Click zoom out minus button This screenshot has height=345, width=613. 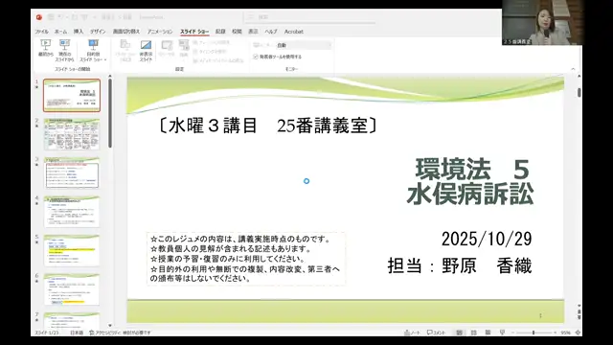pos(512,333)
